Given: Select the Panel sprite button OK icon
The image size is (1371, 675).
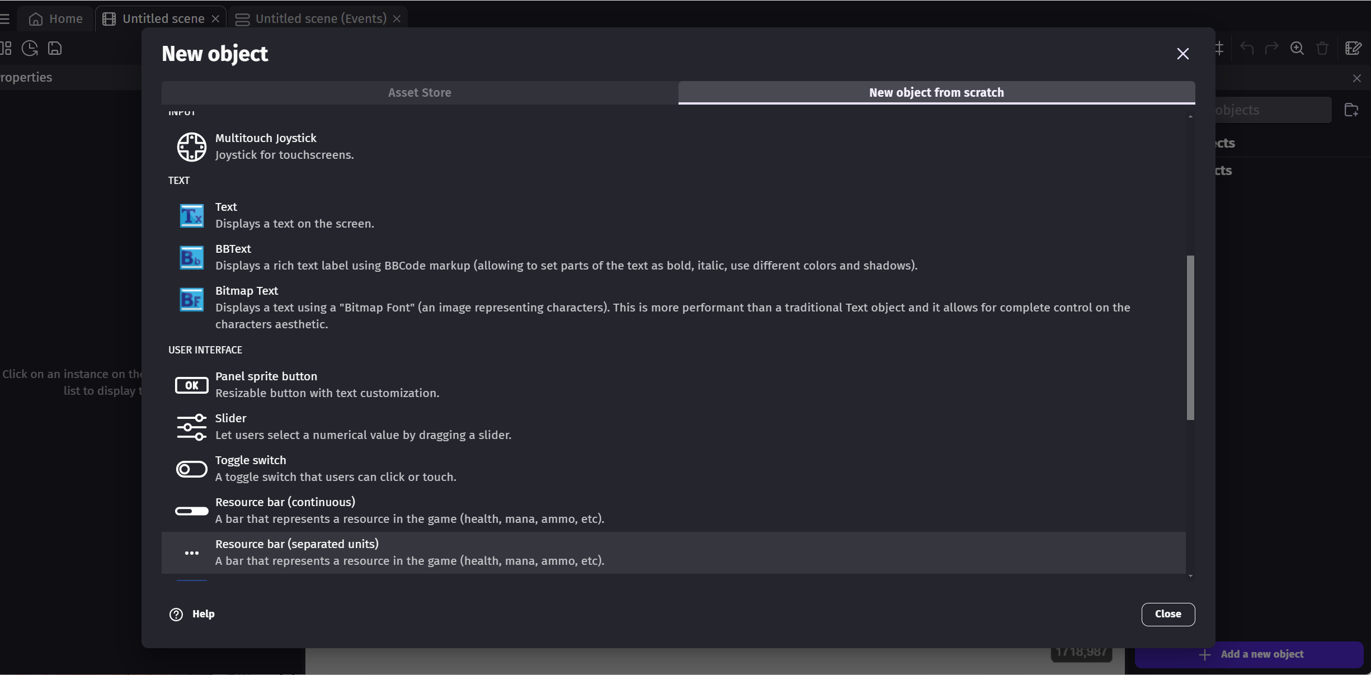Looking at the screenshot, I should point(191,385).
